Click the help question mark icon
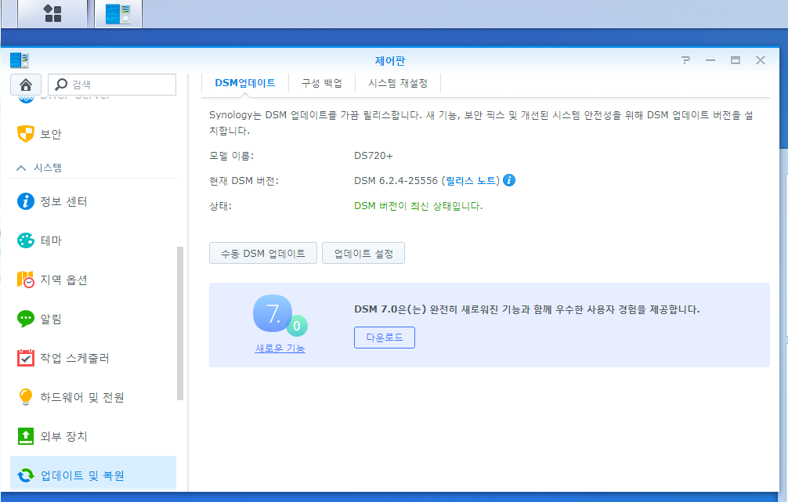The image size is (788, 502). (x=685, y=60)
